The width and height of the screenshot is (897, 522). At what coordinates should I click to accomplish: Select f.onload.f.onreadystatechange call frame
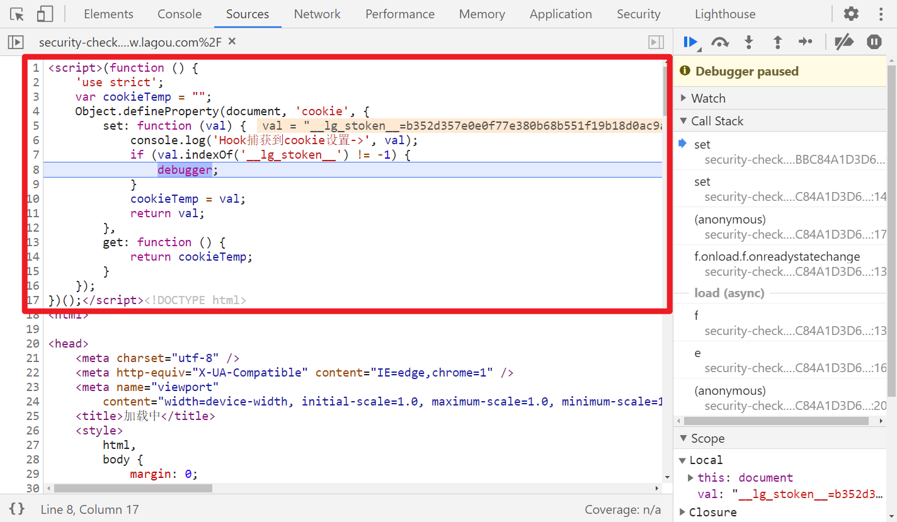(780, 264)
